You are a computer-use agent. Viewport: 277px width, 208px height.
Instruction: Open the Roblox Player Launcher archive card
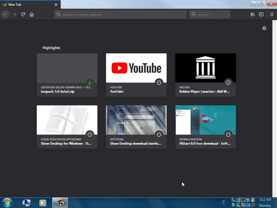coord(206,75)
